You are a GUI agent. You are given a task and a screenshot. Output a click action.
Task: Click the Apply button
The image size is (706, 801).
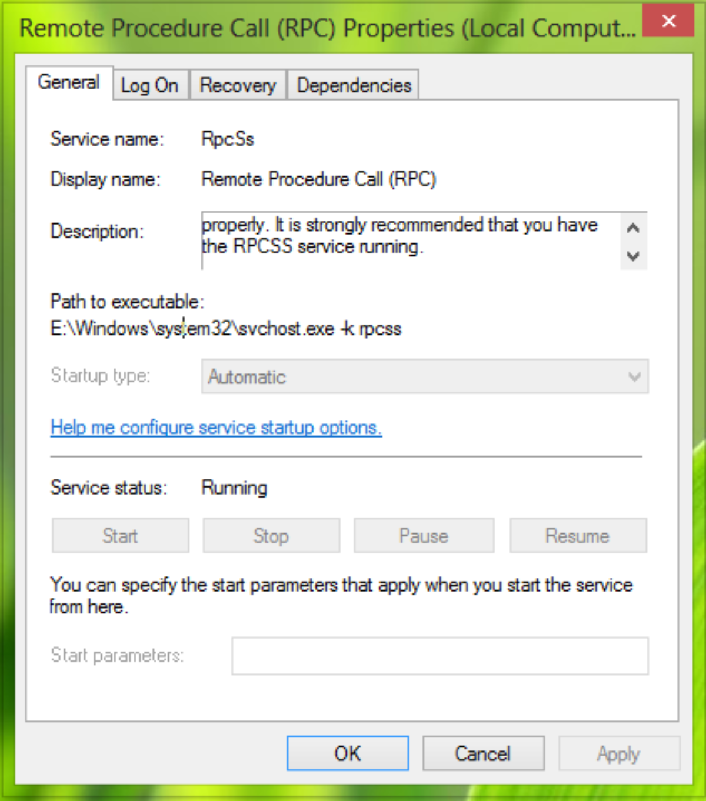tap(618, 753)
